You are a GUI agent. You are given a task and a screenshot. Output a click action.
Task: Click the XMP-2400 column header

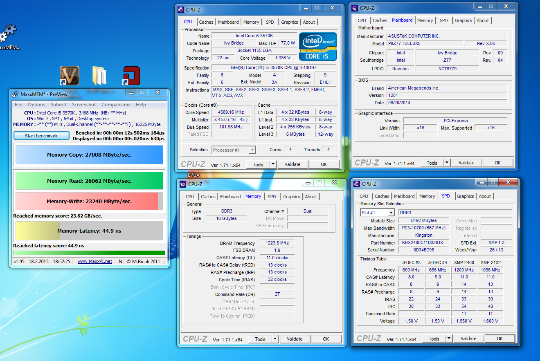(464, 262)
